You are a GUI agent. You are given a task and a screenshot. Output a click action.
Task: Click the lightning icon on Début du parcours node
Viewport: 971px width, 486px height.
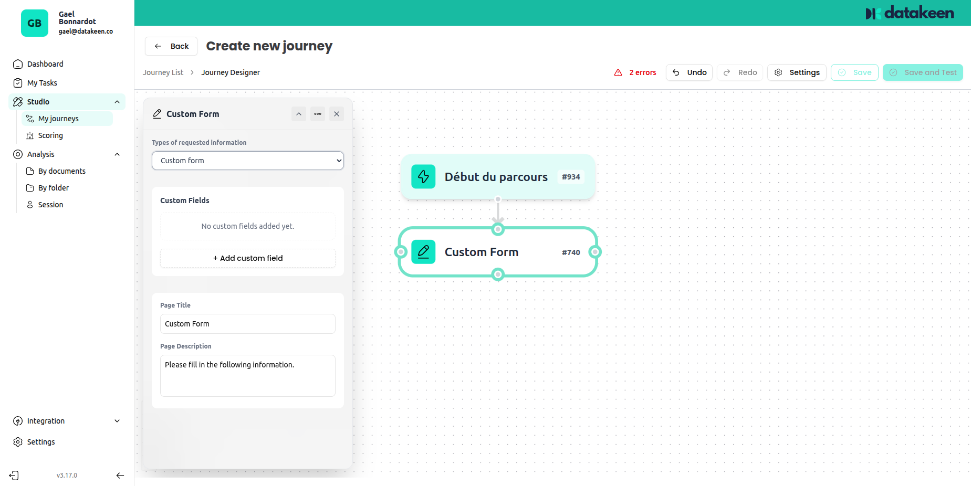tap(423, 177)
